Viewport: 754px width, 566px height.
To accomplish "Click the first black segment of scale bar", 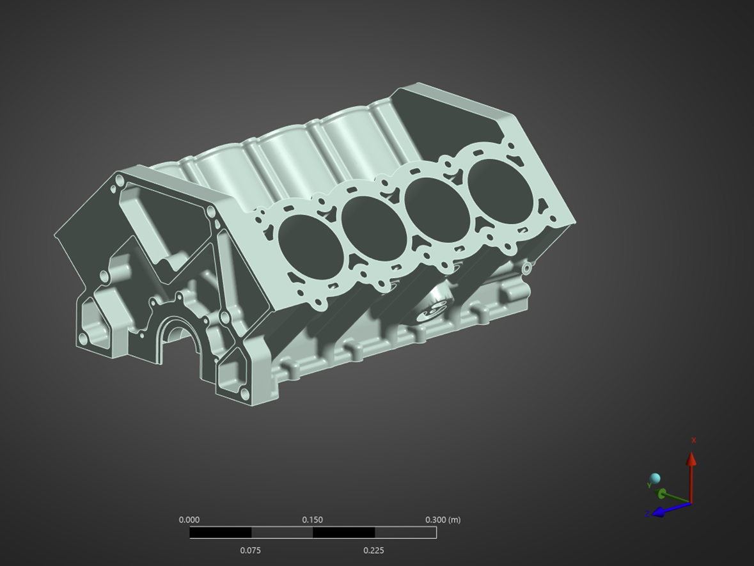I will tap(221, 532).
